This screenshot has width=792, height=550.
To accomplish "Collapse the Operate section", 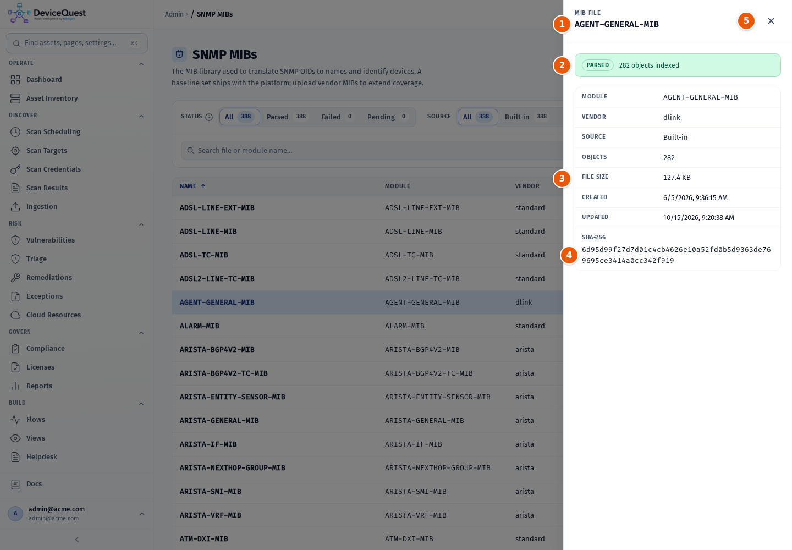I will [x=141, y=64].
